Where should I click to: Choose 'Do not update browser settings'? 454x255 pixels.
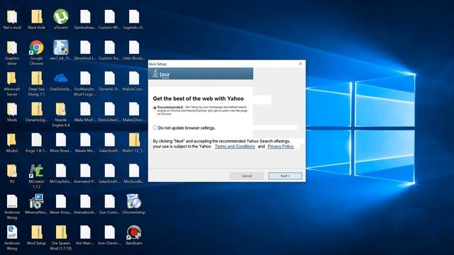(155, 127)
